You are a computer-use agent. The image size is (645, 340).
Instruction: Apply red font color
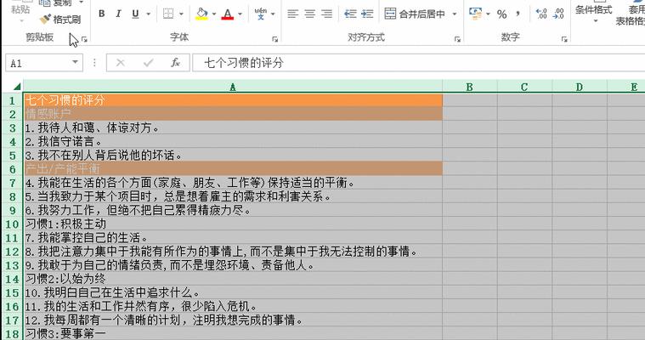coord(228,14)
